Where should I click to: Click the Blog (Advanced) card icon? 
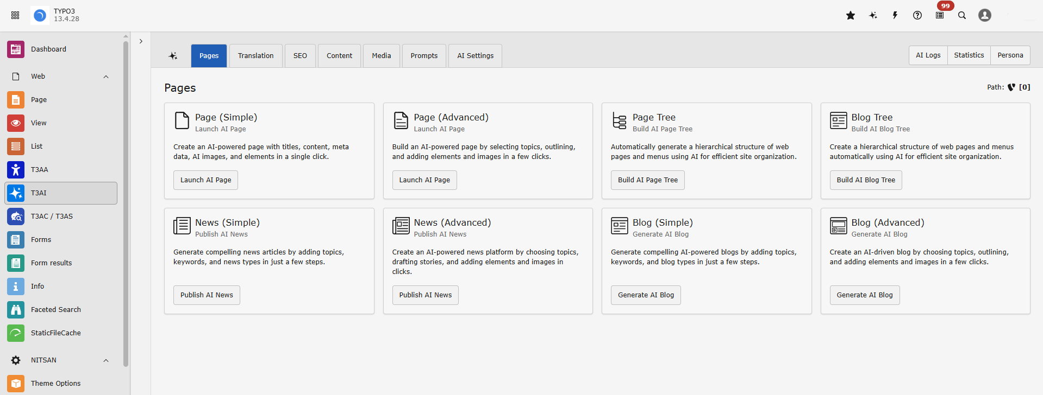click(839, 226)
